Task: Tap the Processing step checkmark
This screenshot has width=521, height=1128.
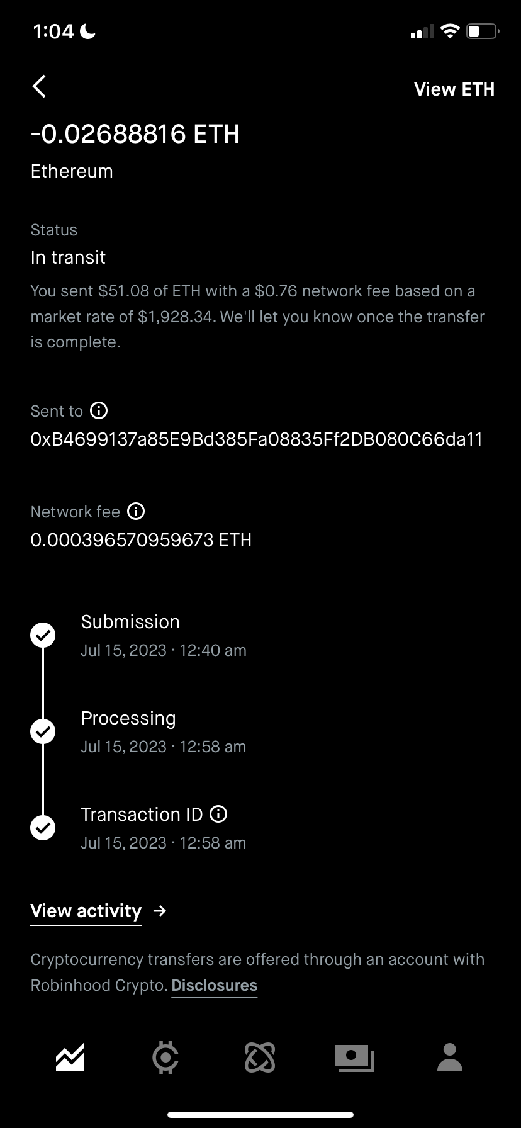Action: [43, 731]
